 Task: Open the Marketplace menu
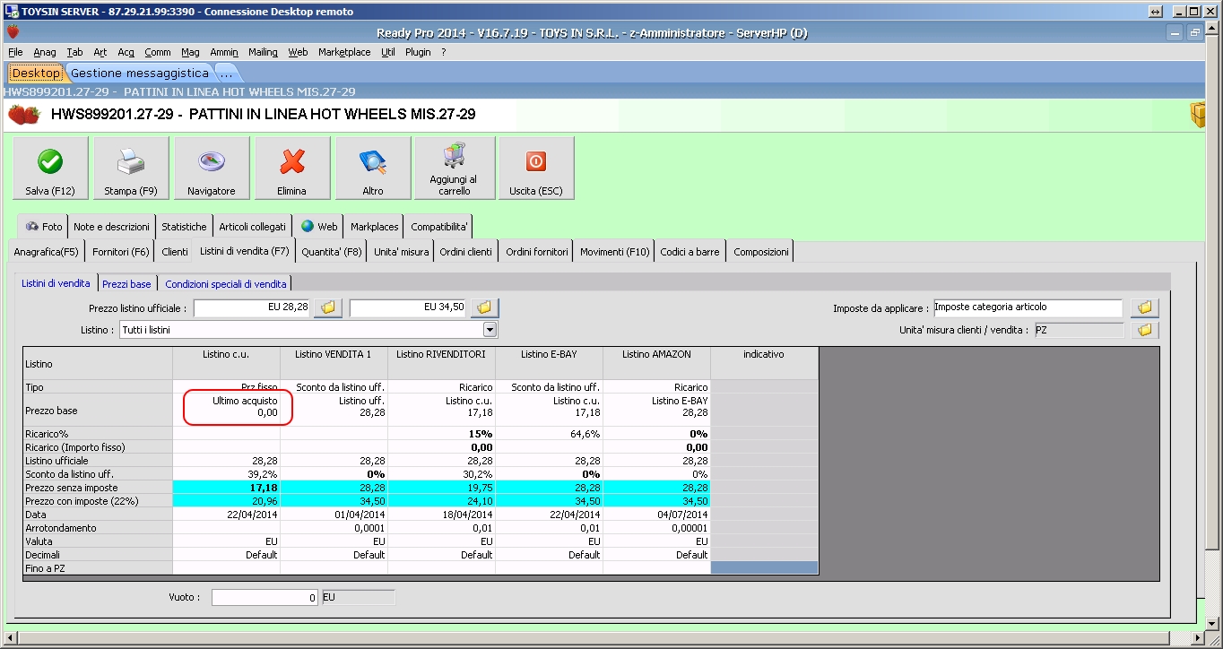pos(344,52)
